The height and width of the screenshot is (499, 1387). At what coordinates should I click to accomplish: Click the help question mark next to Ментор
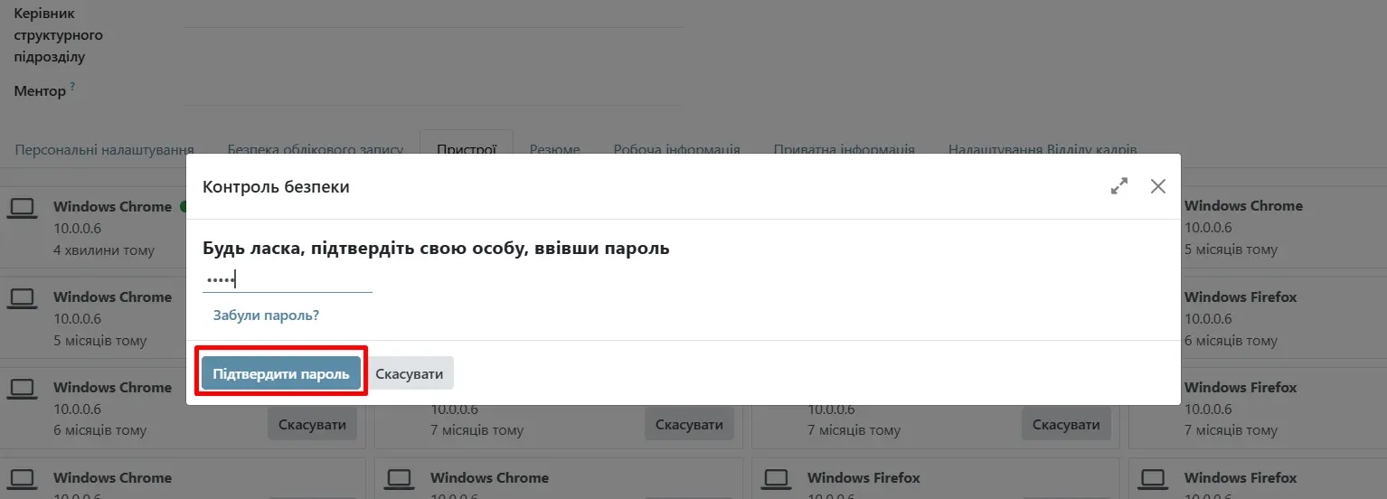(72, 87)
